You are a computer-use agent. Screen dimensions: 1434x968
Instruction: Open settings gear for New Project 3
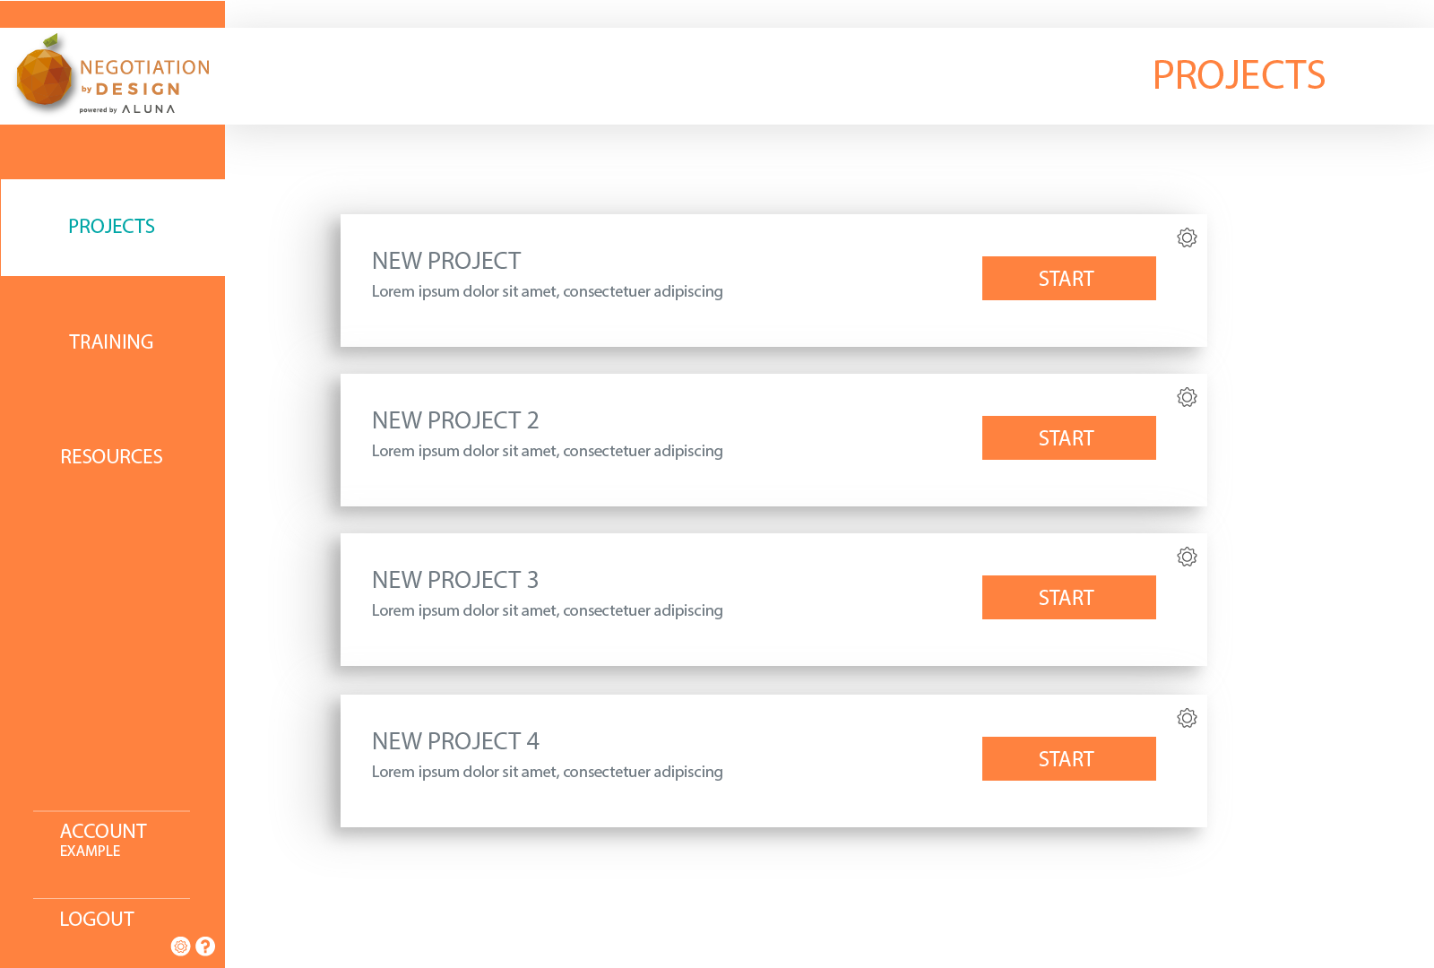pyautogui.click(x=1187, y=557)
